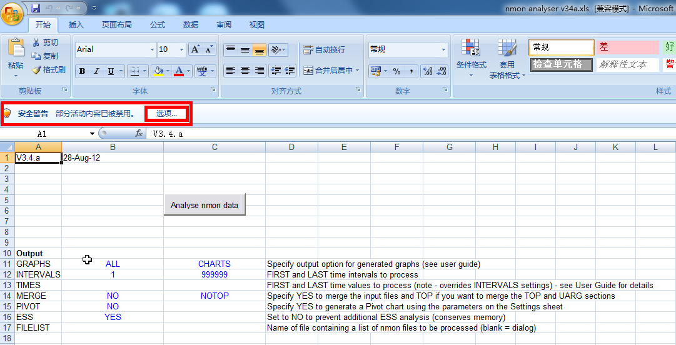Toggle highlighted bottom vertical alignment

click(259, 50)
